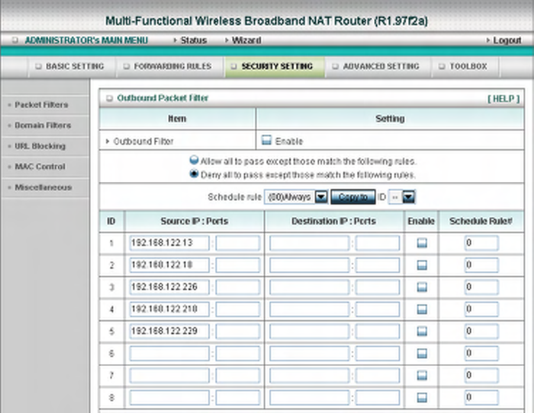Click source port field in rule 7
Image resolution: width=534 pixels, height=413 pixels.
click(x=238, y=376)
